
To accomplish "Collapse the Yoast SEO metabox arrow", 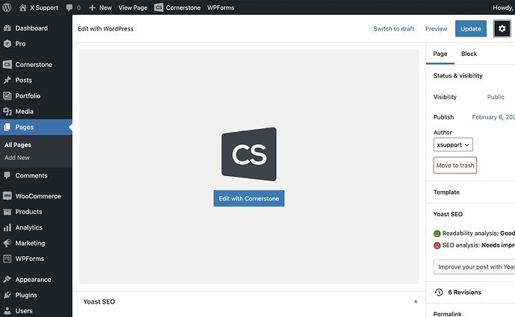I will click(x=416, y=301).
